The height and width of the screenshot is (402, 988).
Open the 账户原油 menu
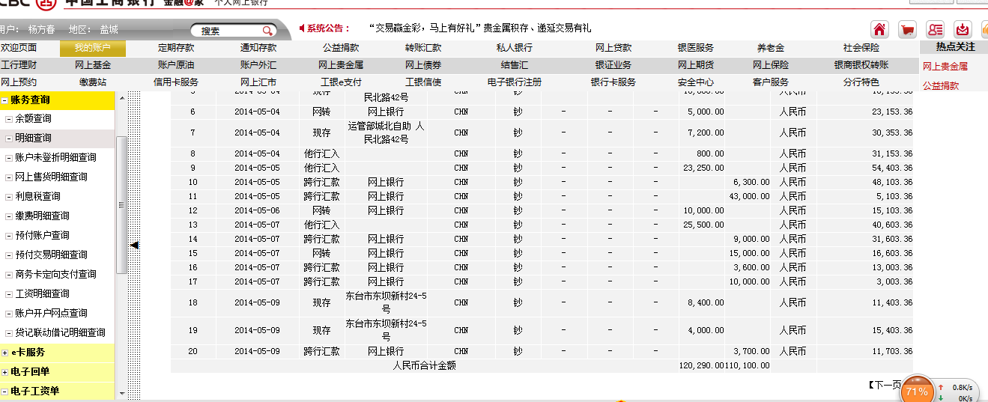[x=176, y=65]
